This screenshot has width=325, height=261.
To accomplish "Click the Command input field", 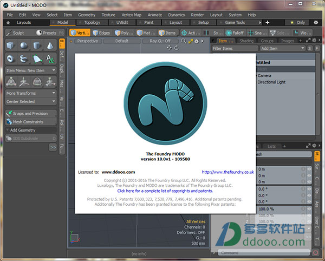I will 264,253.
